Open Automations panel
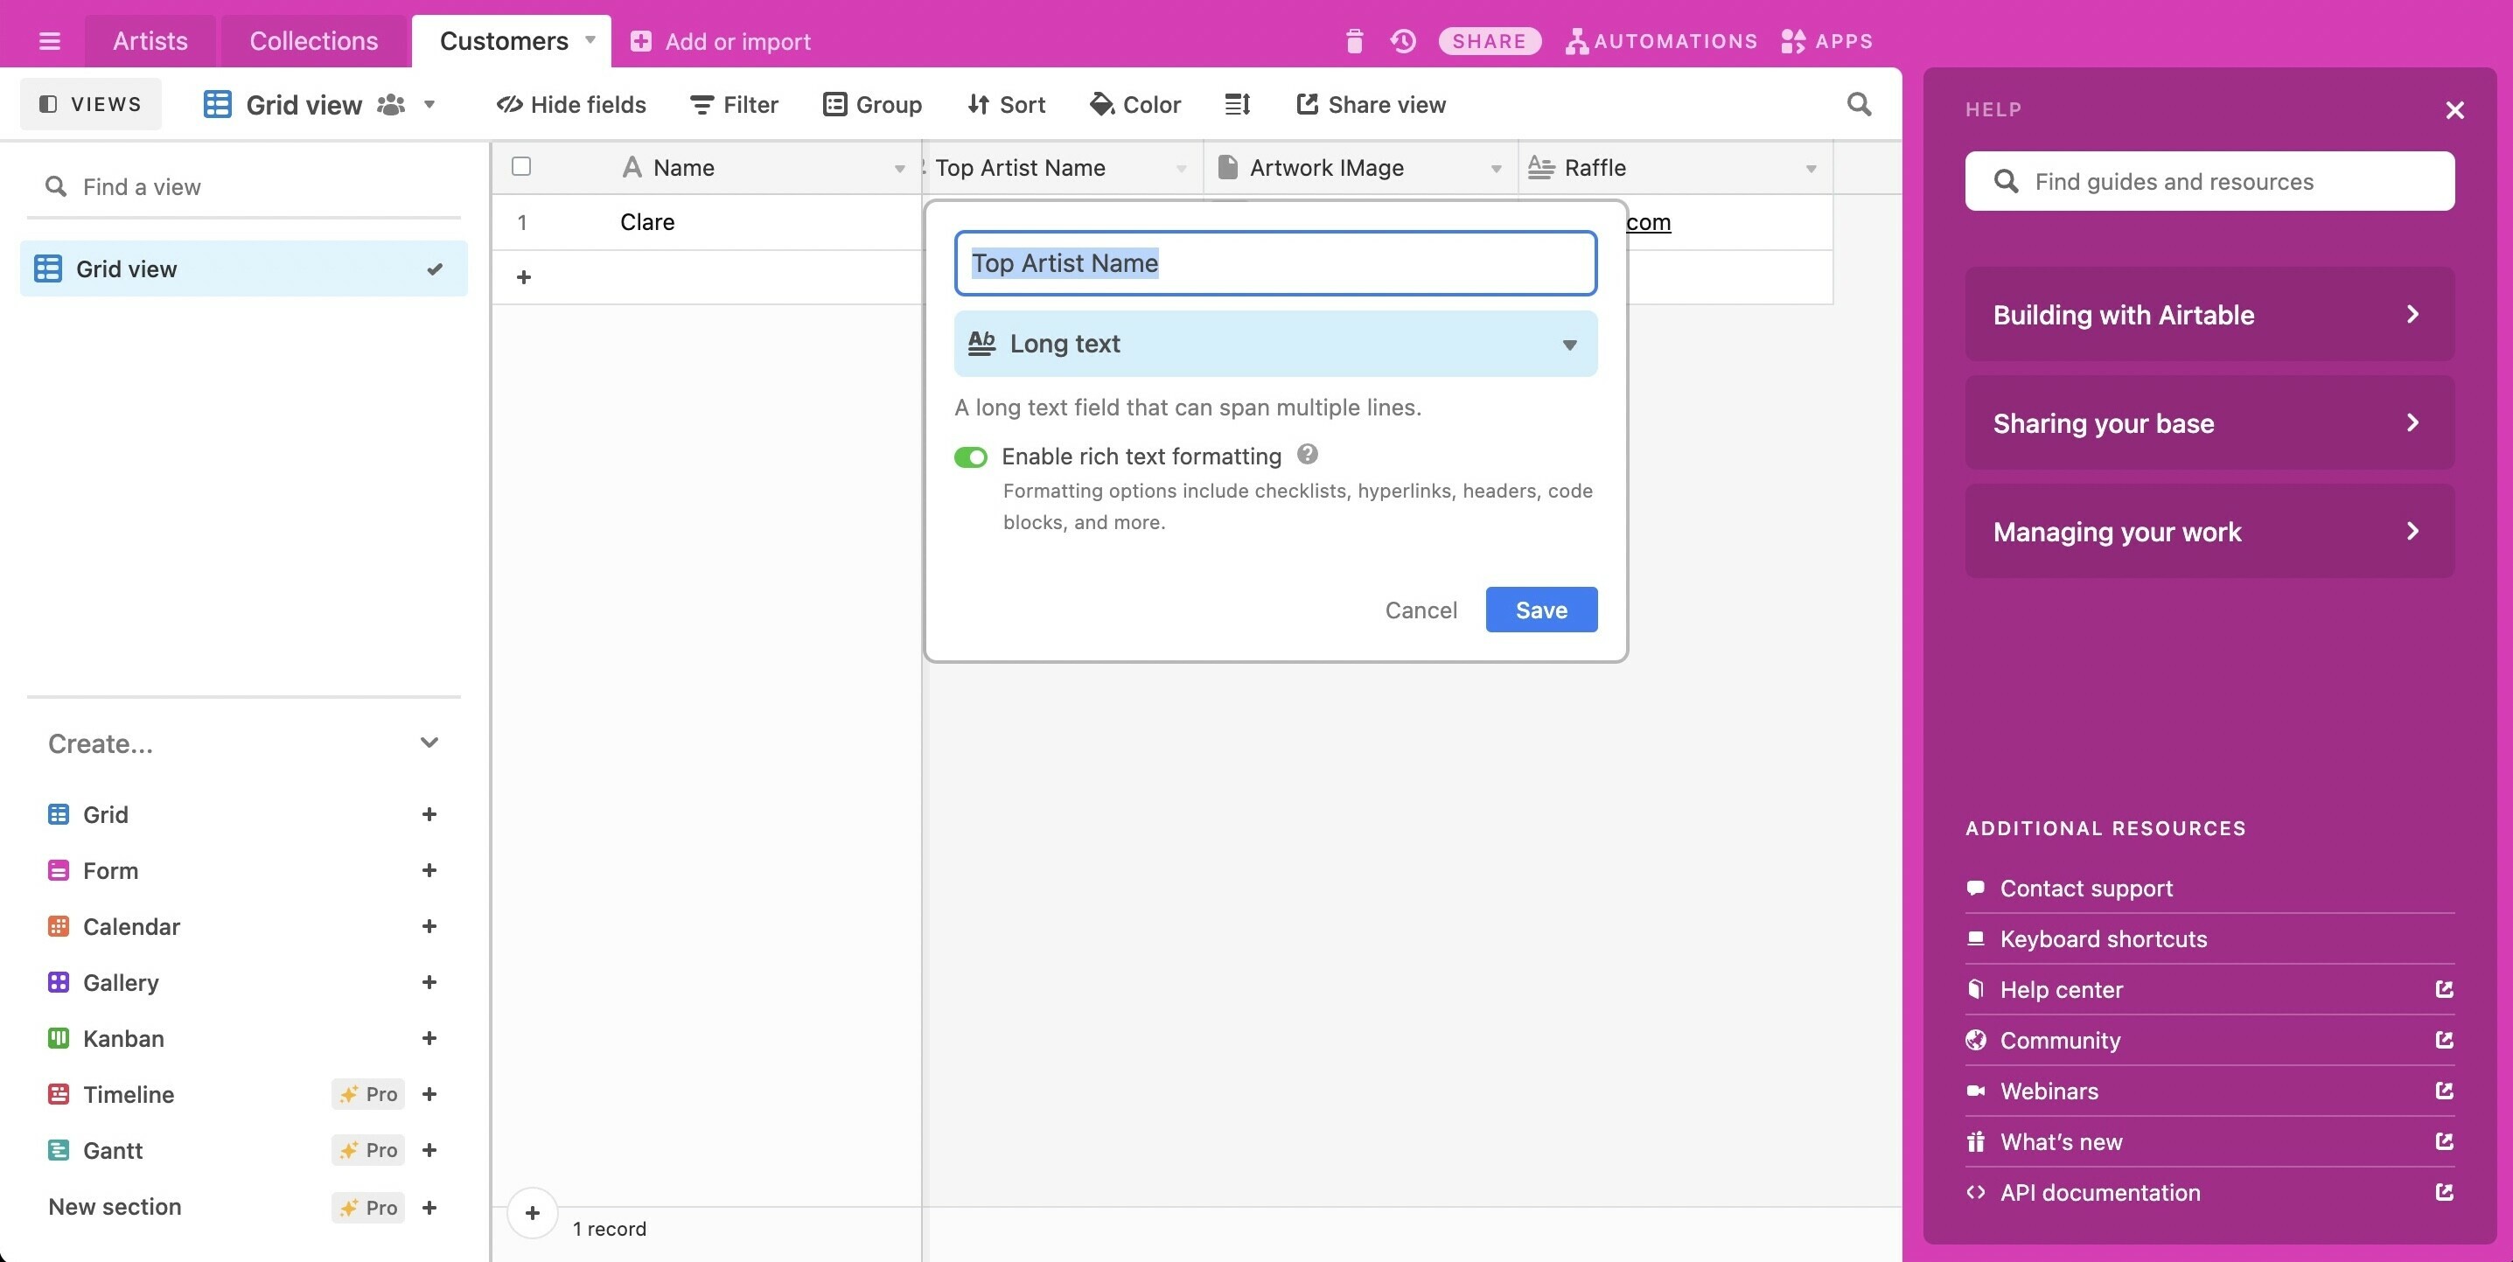This screenshot has width=2513, height=1262. pos(1661,41)
